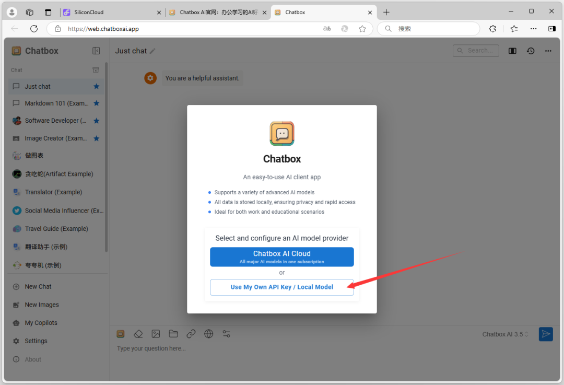The width and height of the screenshot is (564, 385).
Task: Attach an image via picture icon
Action: tap(156, 334)
